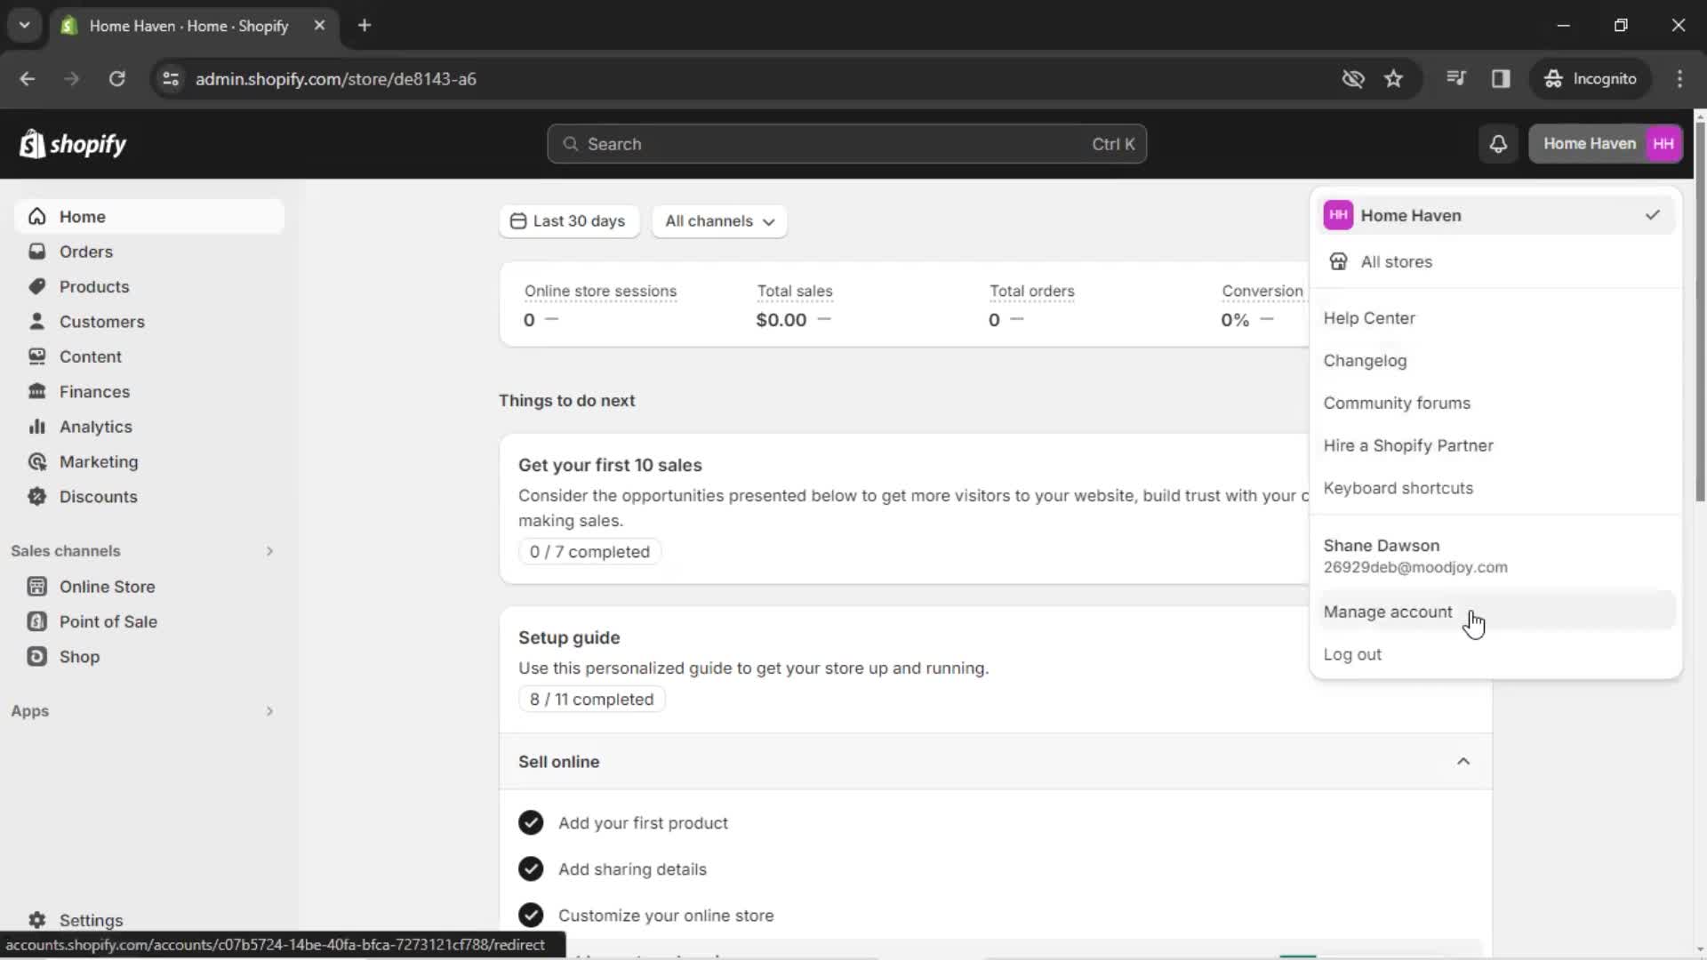Click the Log out button
The width and height of the screenshot is (1707, 960).
[1353, 654]
